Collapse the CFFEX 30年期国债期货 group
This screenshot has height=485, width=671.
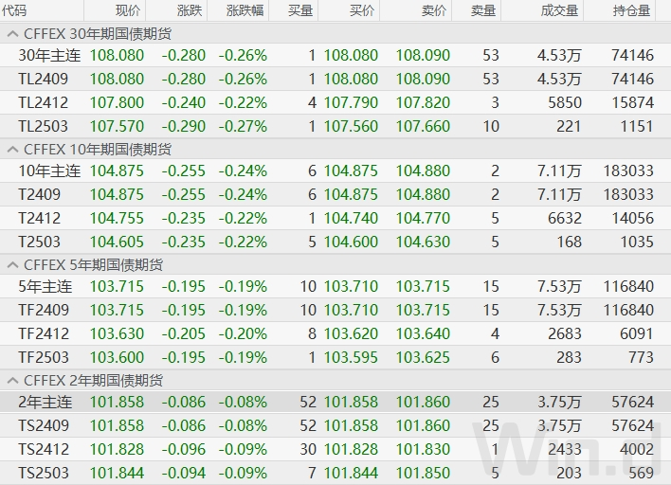12,34
